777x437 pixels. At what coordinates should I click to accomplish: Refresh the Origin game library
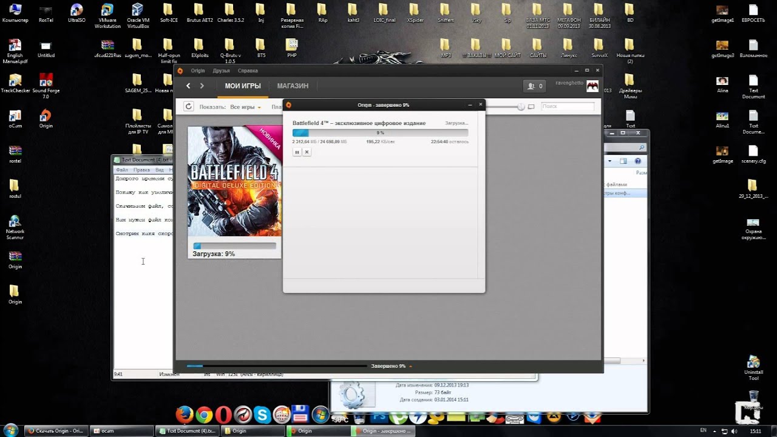click(189, 107)
